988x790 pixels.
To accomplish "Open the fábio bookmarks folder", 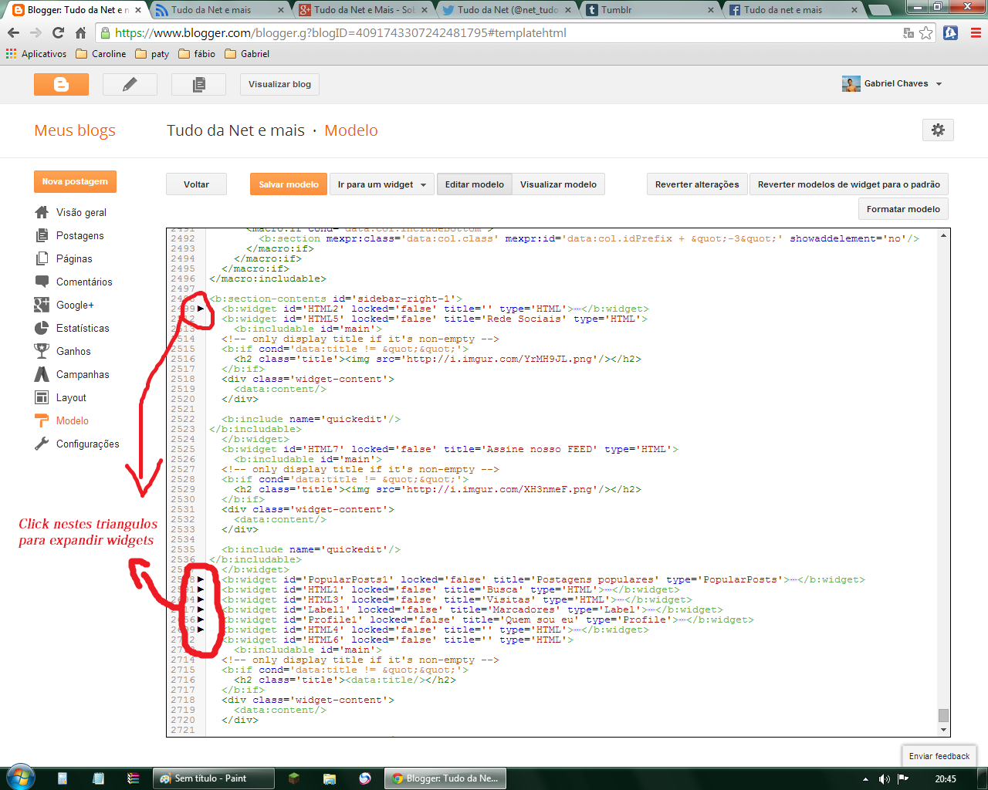I will pyautogui.click(x=197, y=54).
